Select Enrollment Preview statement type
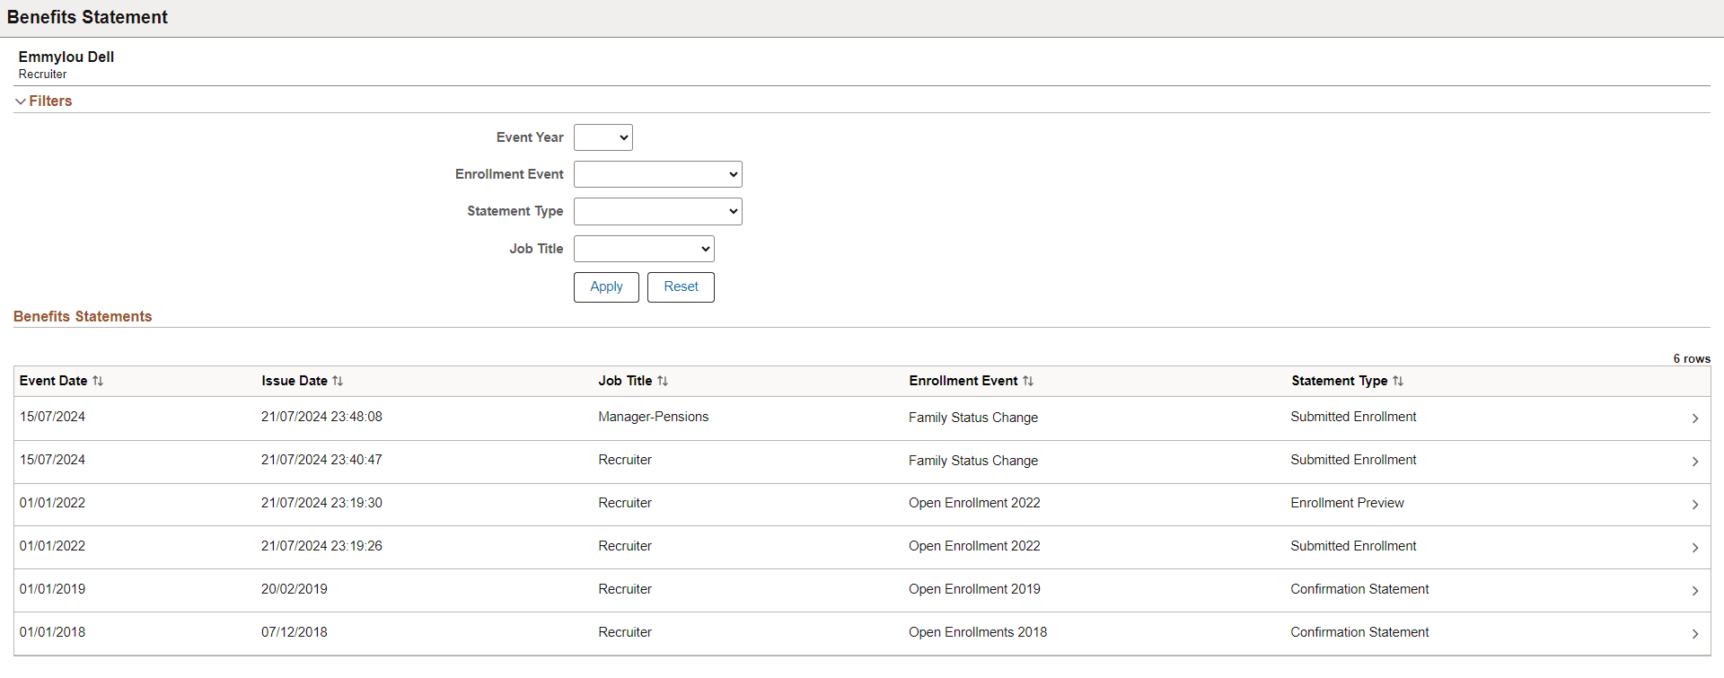1724x678 pixels. [1347, 503]
